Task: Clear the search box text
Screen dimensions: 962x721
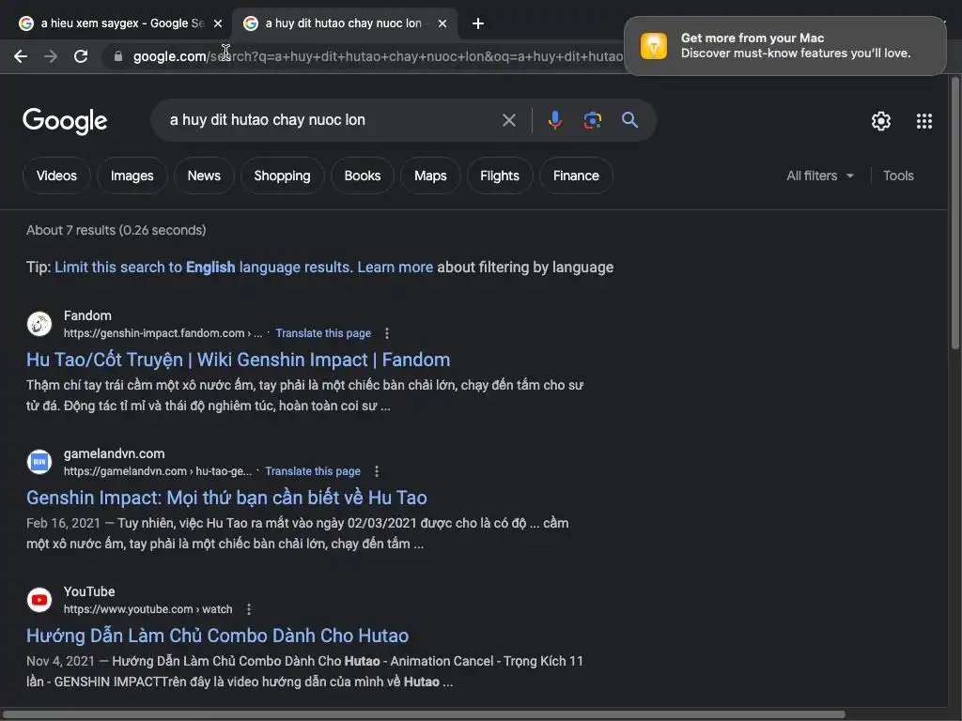Action: click(508, 120)
